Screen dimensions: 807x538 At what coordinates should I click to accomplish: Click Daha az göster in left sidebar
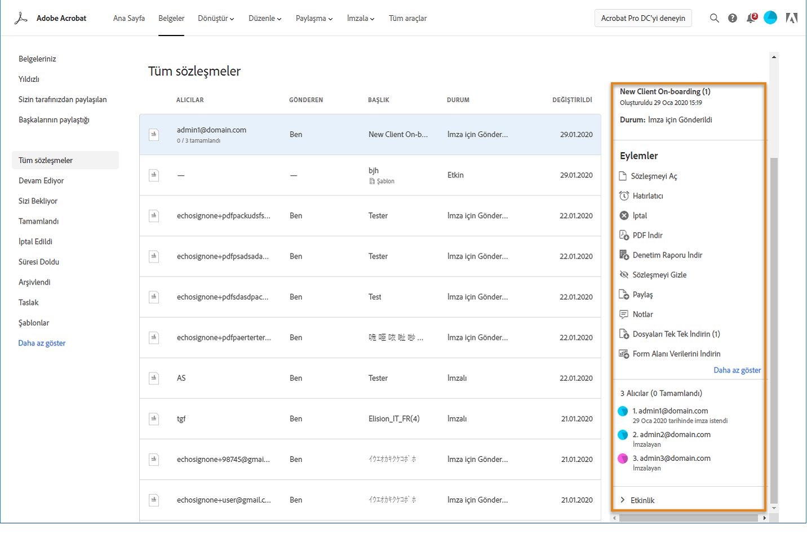42,343
